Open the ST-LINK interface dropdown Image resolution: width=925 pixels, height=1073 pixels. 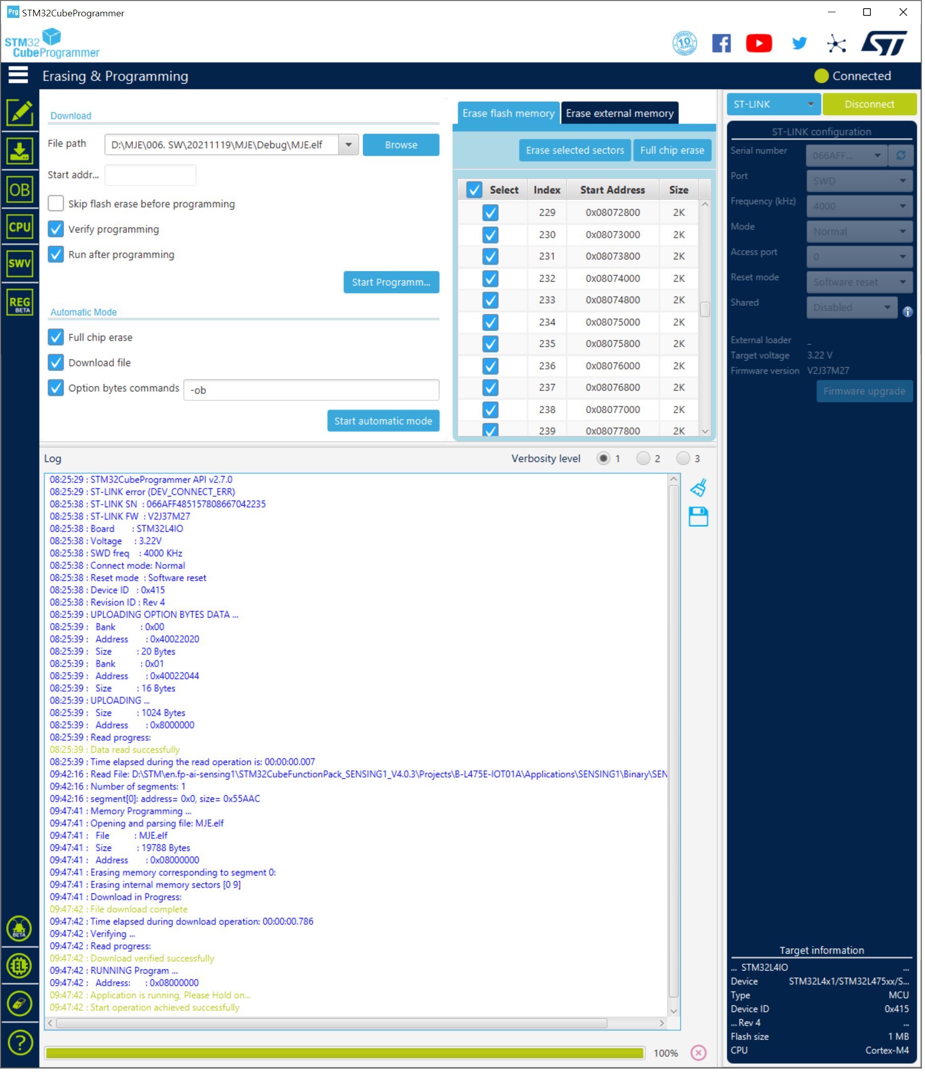point(775,105)
